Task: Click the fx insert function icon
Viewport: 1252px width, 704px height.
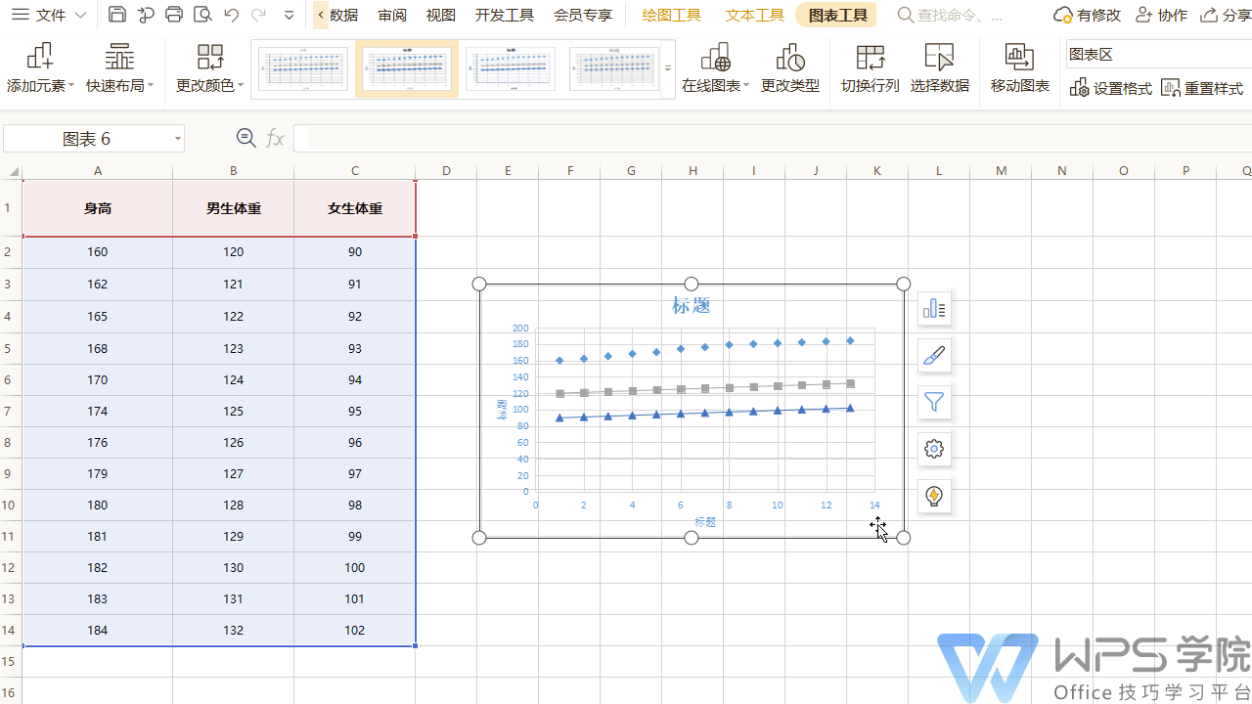Action: coord(275,139)
